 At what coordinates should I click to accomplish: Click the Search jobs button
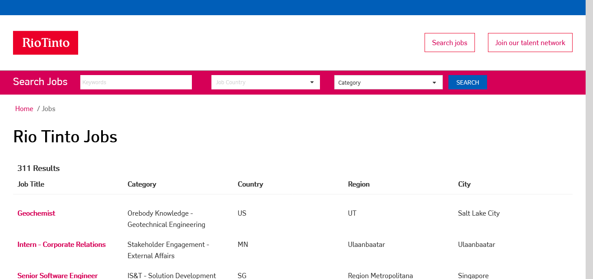tap(449, 43)
